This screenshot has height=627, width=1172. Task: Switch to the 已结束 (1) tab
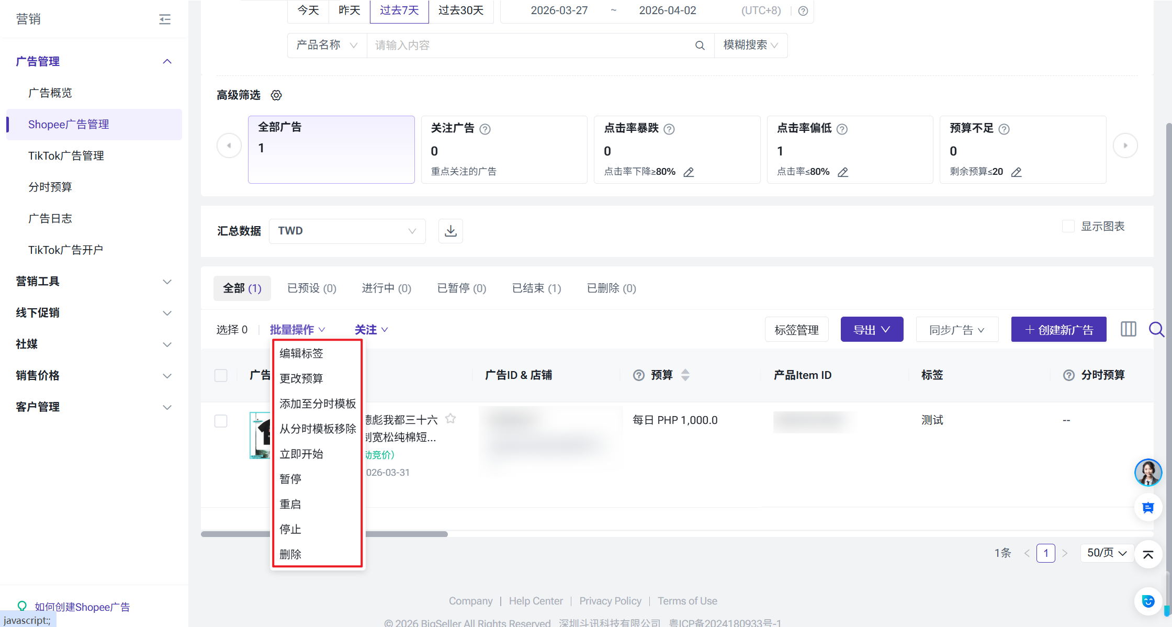click(x=536, y=288)
